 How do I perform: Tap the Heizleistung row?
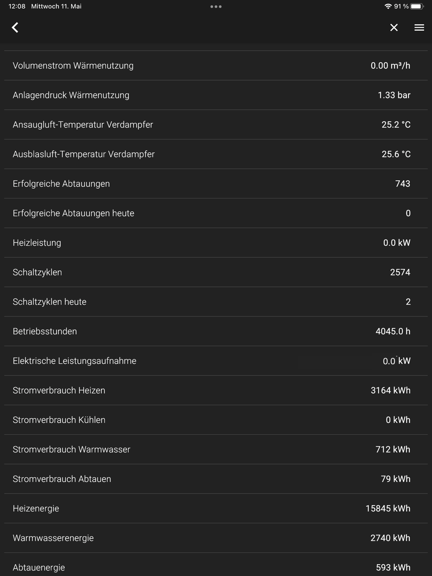[216, 243]
